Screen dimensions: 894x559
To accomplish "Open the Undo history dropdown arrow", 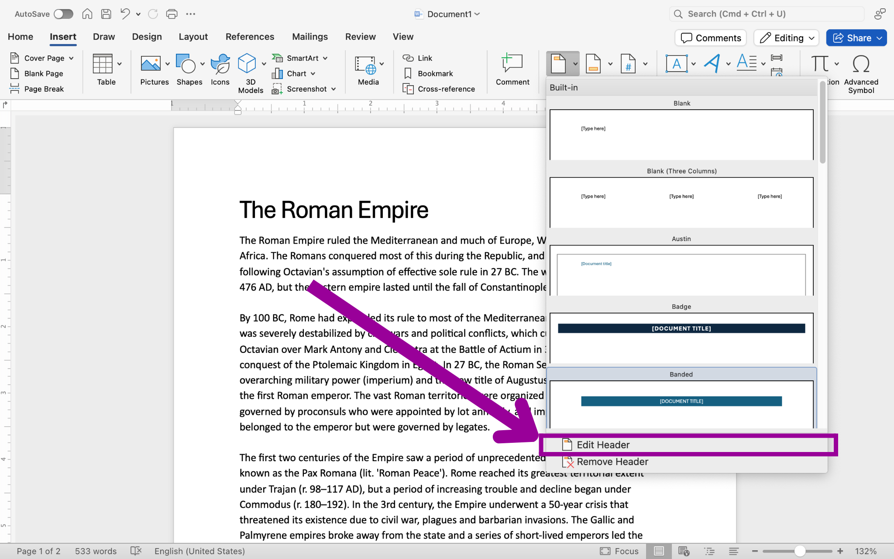I will [x=138, y=14].
